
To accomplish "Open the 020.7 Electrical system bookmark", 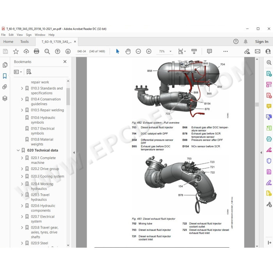I will pyautogui.click(x=43, y=219).
